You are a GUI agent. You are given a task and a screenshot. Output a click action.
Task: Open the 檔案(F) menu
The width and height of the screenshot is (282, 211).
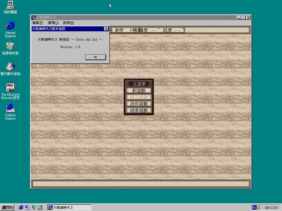[38, 23]
